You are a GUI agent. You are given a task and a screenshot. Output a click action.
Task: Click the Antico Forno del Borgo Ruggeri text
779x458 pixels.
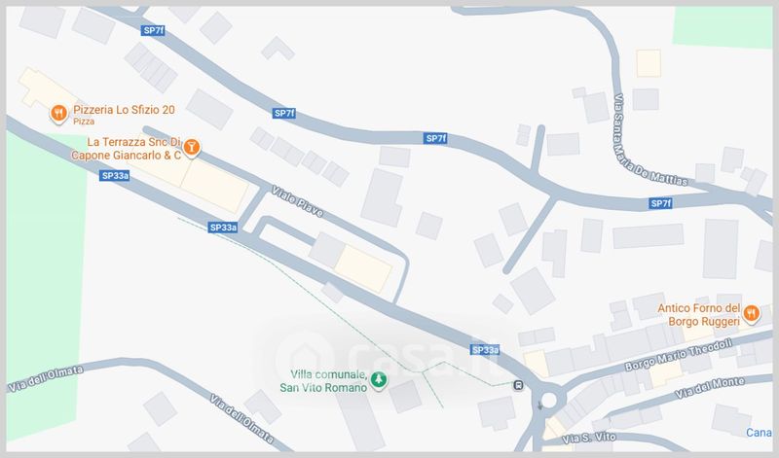point(699,315)
